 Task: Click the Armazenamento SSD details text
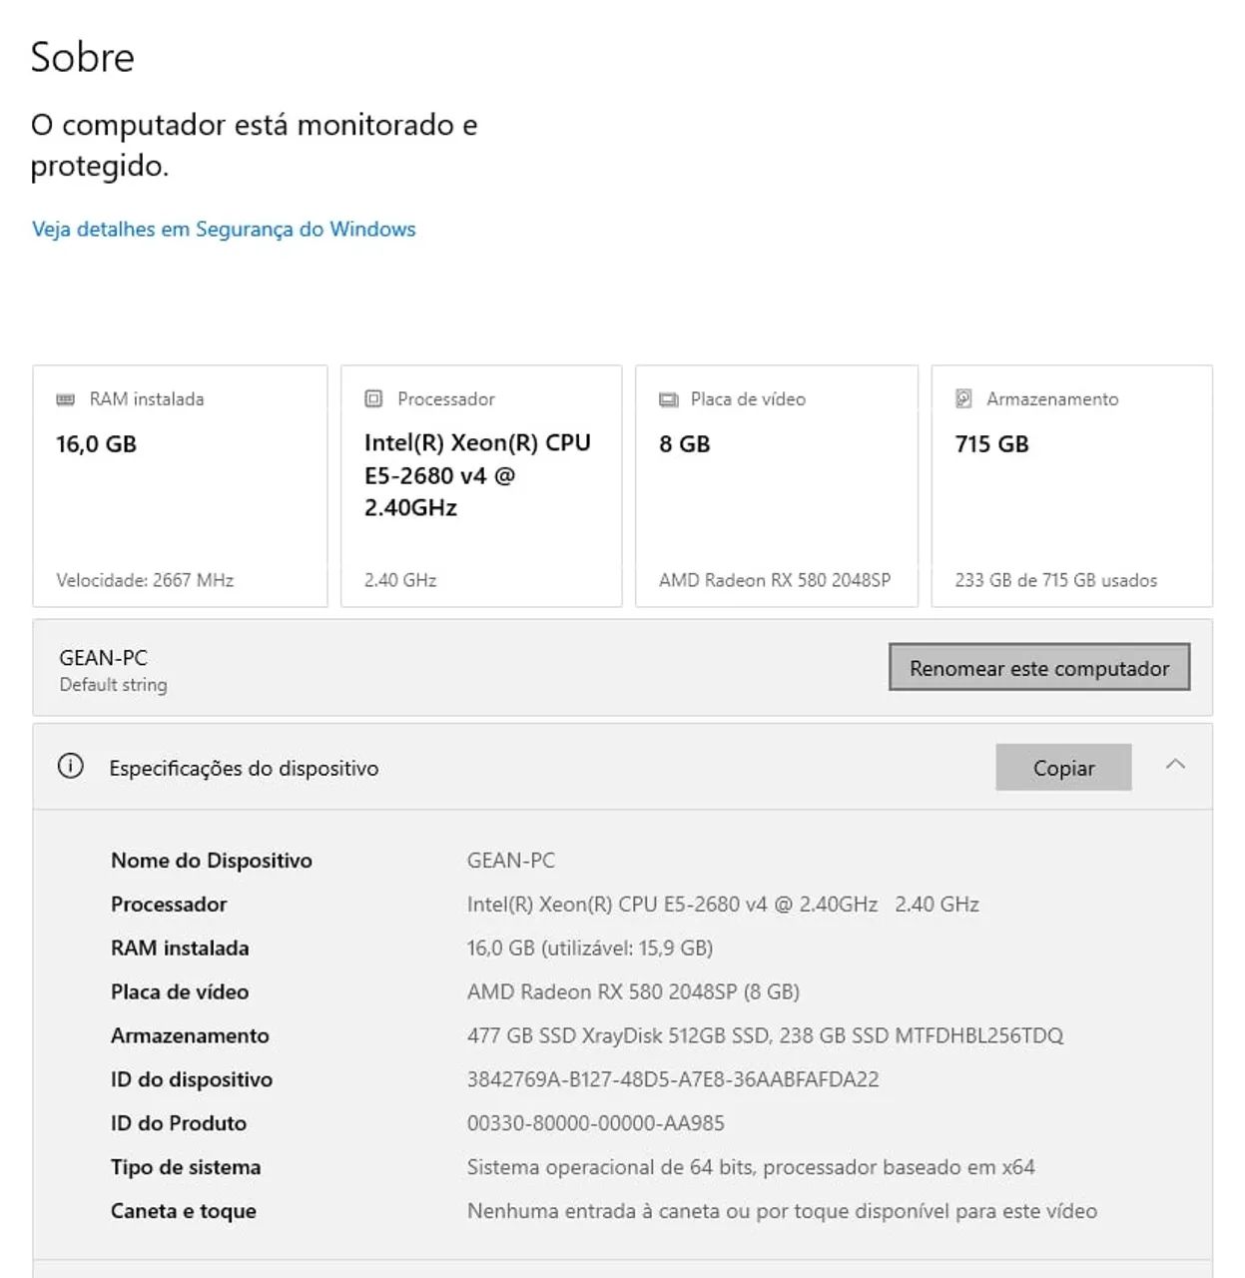765,1035
